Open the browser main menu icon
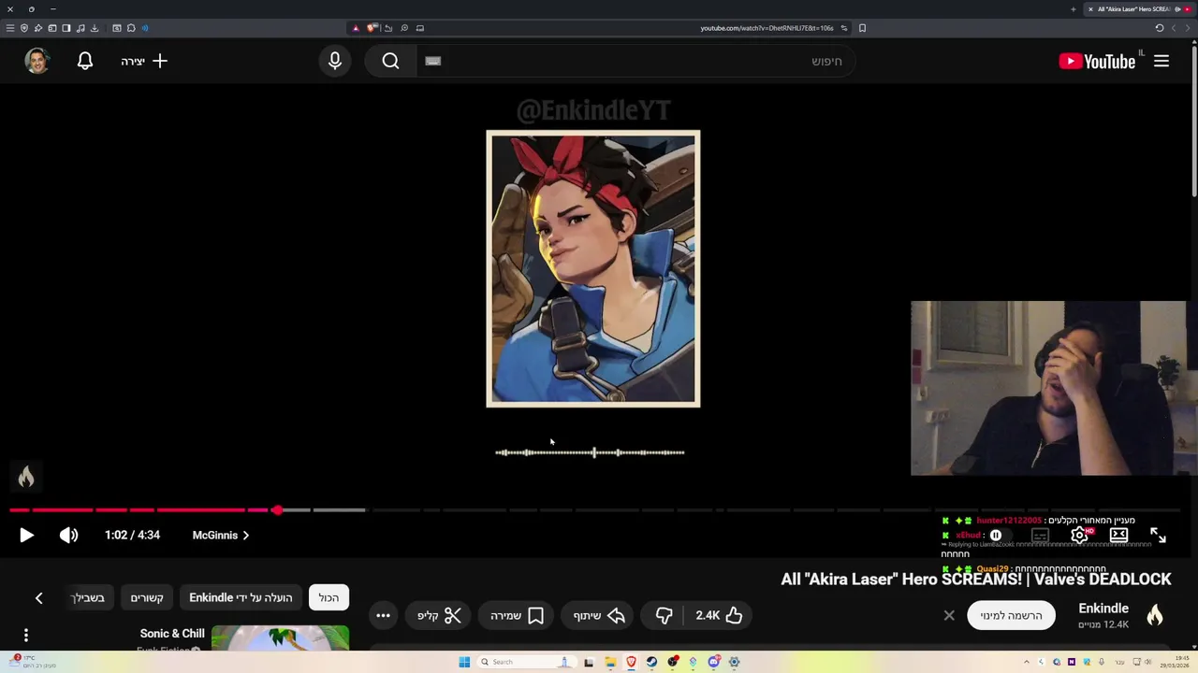1198x673 pixels. point(10,28)
